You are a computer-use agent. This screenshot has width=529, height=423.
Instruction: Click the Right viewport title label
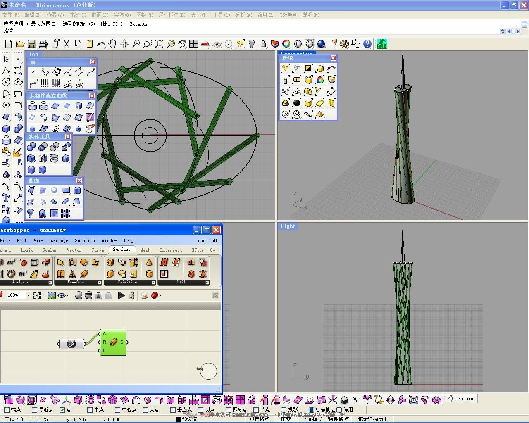[288, 226]
